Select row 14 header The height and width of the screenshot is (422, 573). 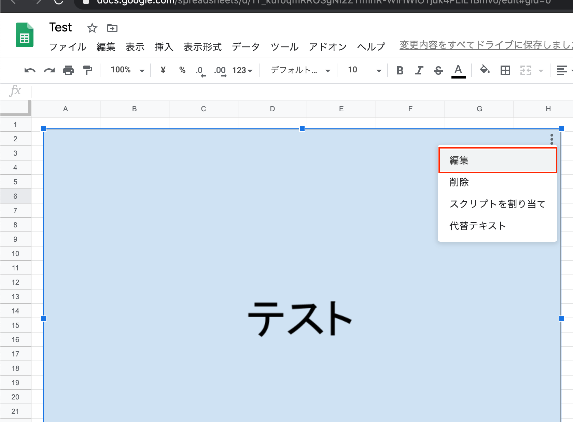(x=15, y=311)
